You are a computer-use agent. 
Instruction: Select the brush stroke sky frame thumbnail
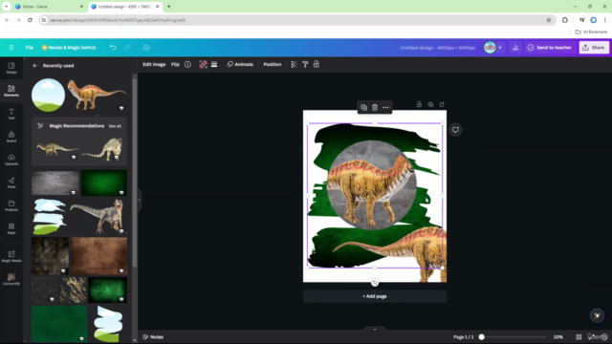pos(50,217)
